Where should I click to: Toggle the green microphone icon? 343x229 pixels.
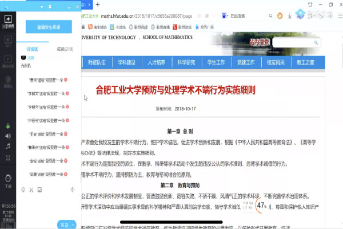8,126
